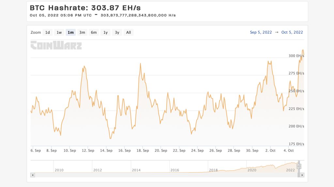Screen dimensions: 334x187
Task: Switch chart zoom to 3m
Action: click(82, 32)
